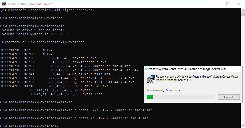This screenshot has height=128, width=245.
Task: Click the scrollbar up arrow
Action: (x=243, y=10)
